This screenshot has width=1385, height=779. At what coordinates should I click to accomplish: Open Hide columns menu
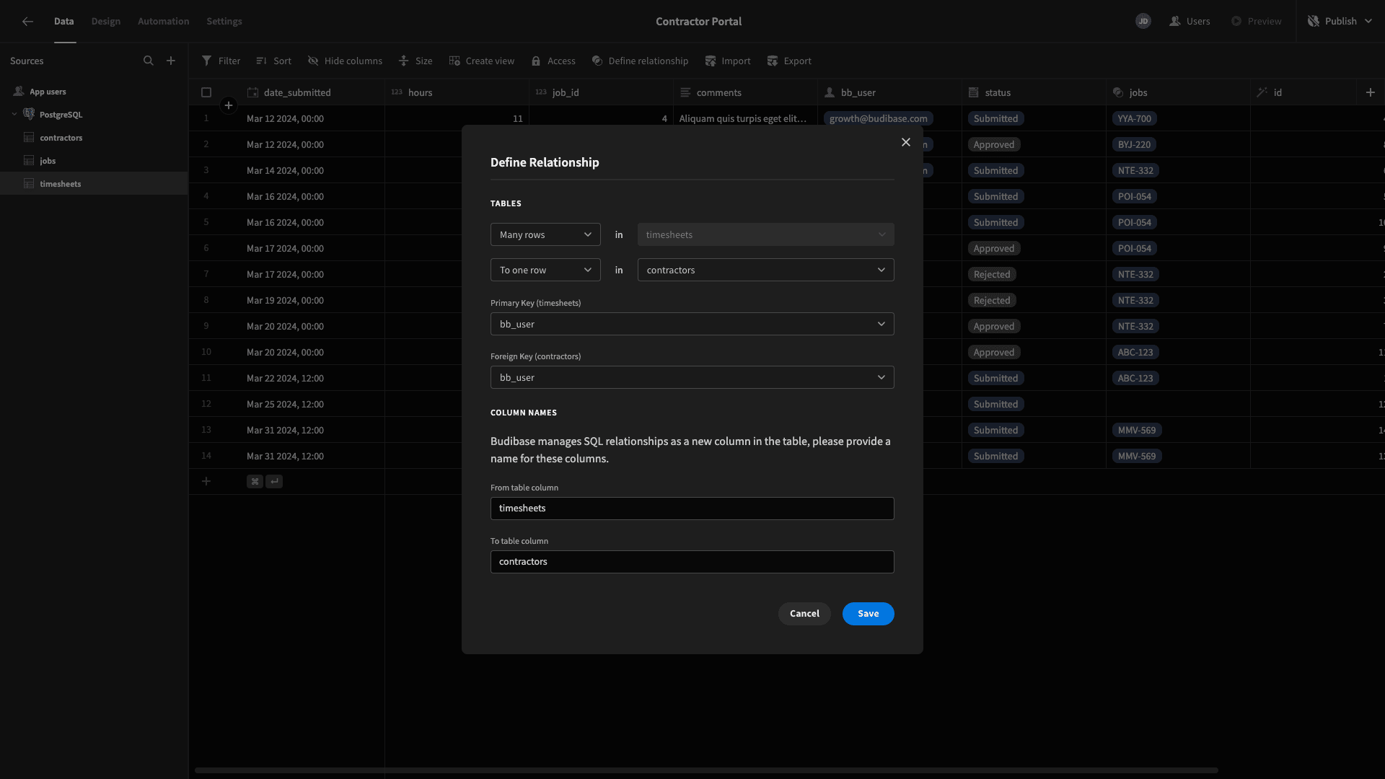click(x=345, y=61)
